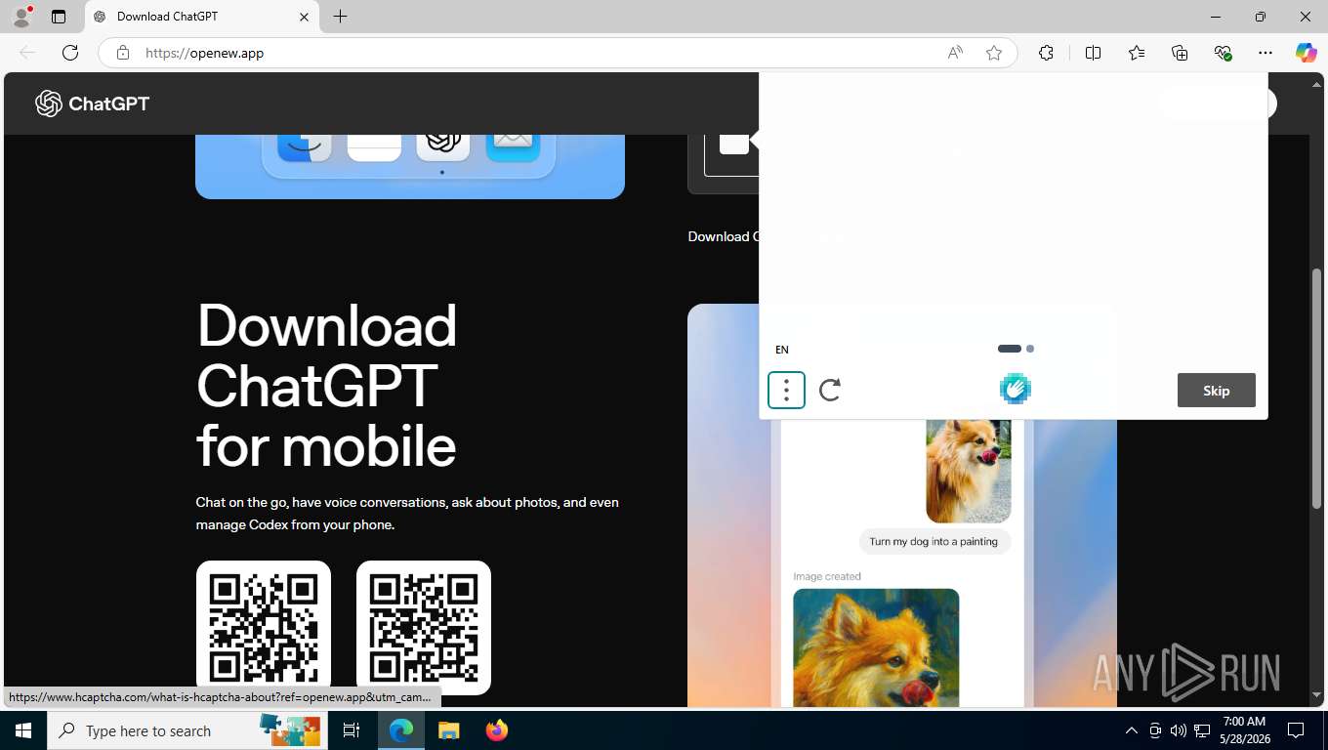Click the Edge profile avatar icon

pyautogui.click(x=21, y=17)
